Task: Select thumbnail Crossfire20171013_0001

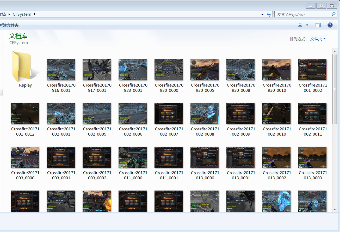Action: pos(240,157)
